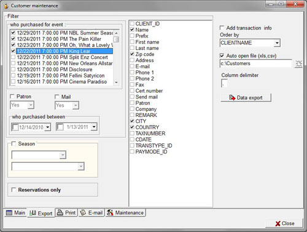The image size is (307, 232).
Task: Check the CLIENT_ID column
Action: tap(132, 23)
